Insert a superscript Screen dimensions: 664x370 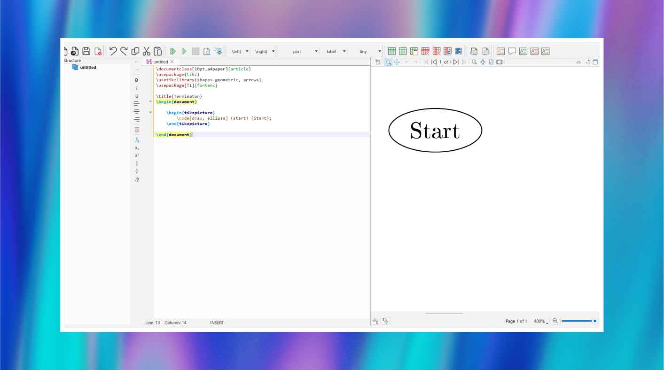pyautogui.click(x=137, y=155)
